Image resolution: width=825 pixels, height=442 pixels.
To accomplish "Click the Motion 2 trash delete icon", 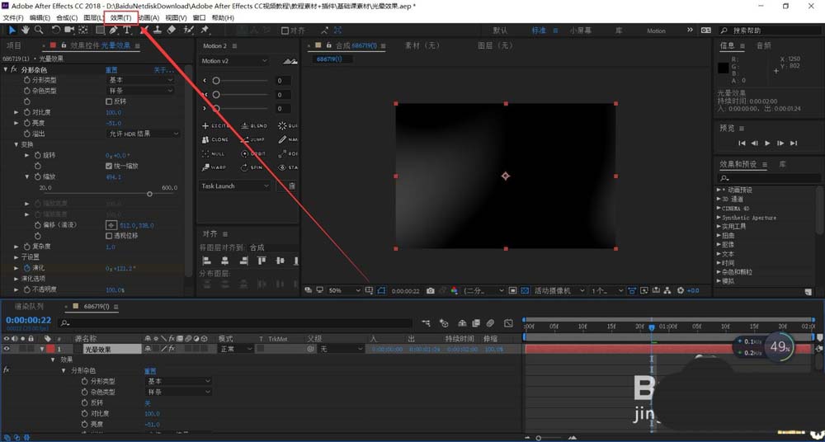I will pos(292,186).
